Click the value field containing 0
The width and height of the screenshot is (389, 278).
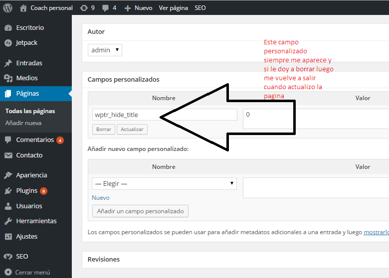[316, 119]
